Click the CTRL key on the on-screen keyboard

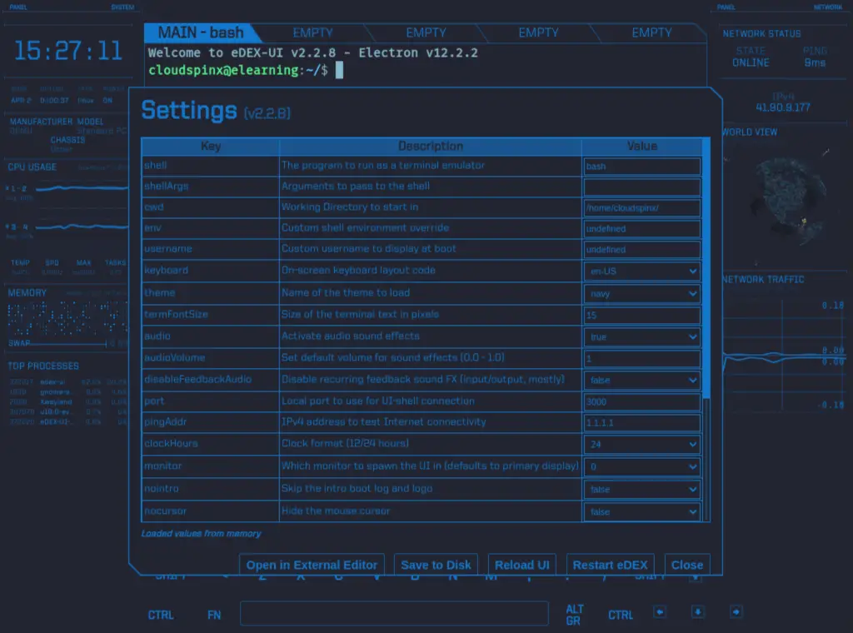(x=161, y=615)
